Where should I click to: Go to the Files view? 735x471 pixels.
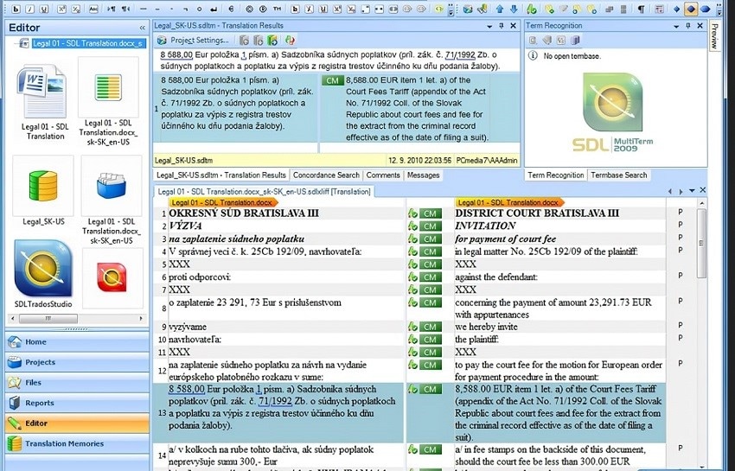(77, 383)
